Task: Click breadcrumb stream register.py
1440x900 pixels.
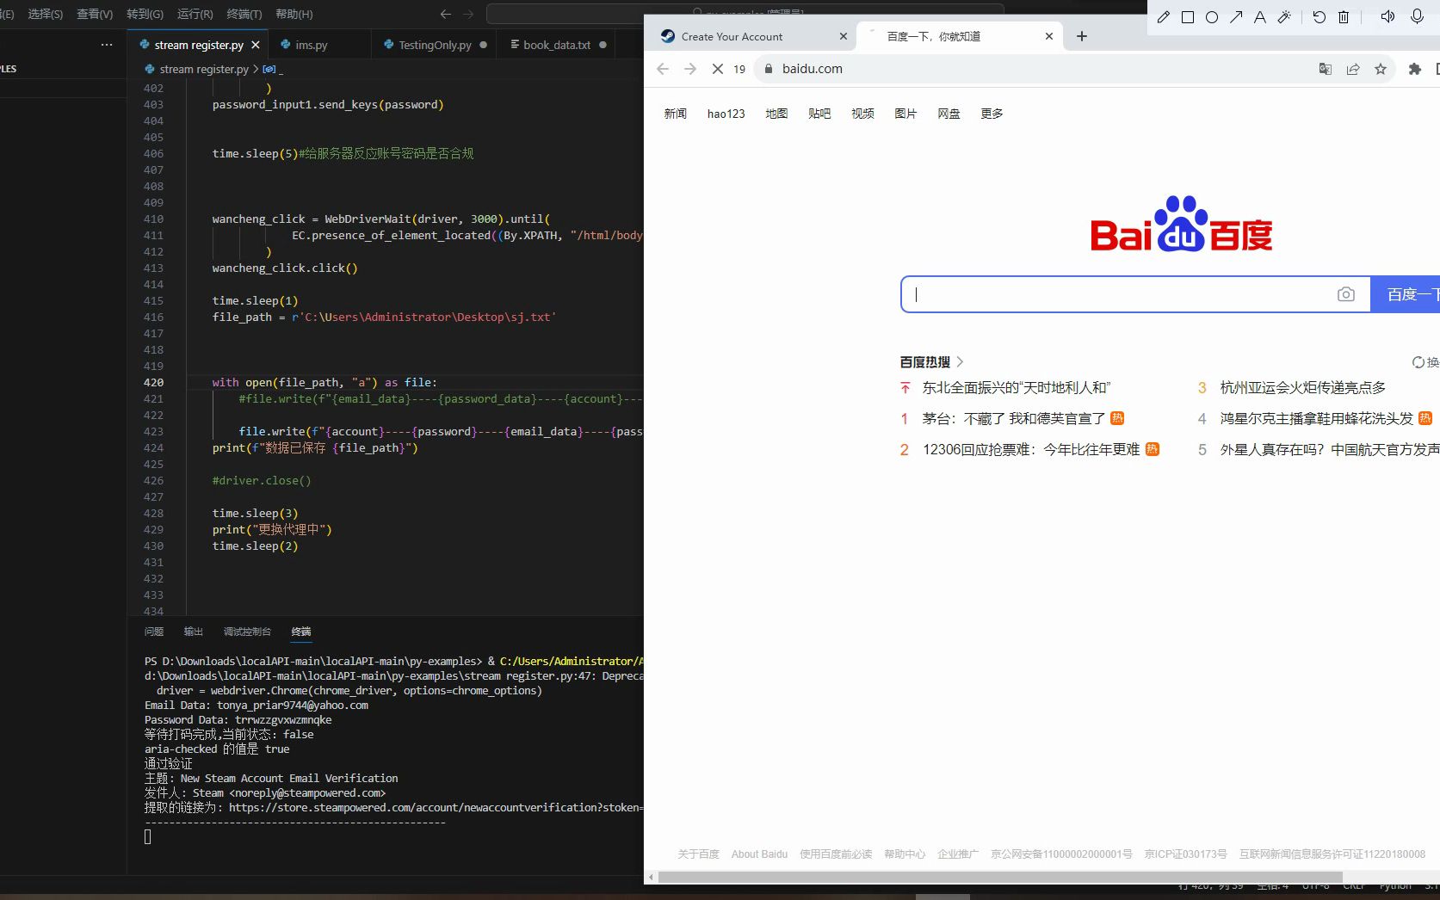Action: click(204, 69)
